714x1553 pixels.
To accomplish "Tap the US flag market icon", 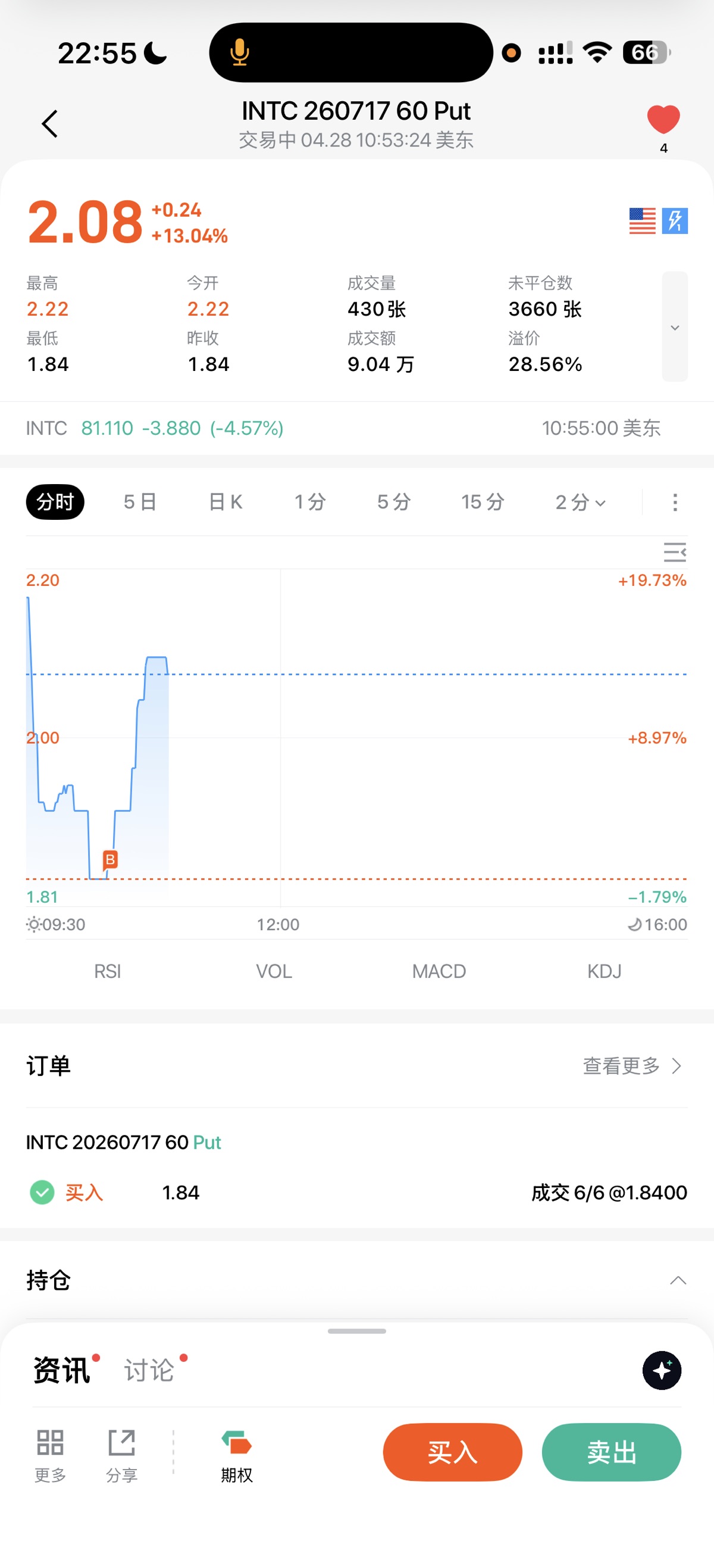I will pyautogui.click(x=642, y=221).
